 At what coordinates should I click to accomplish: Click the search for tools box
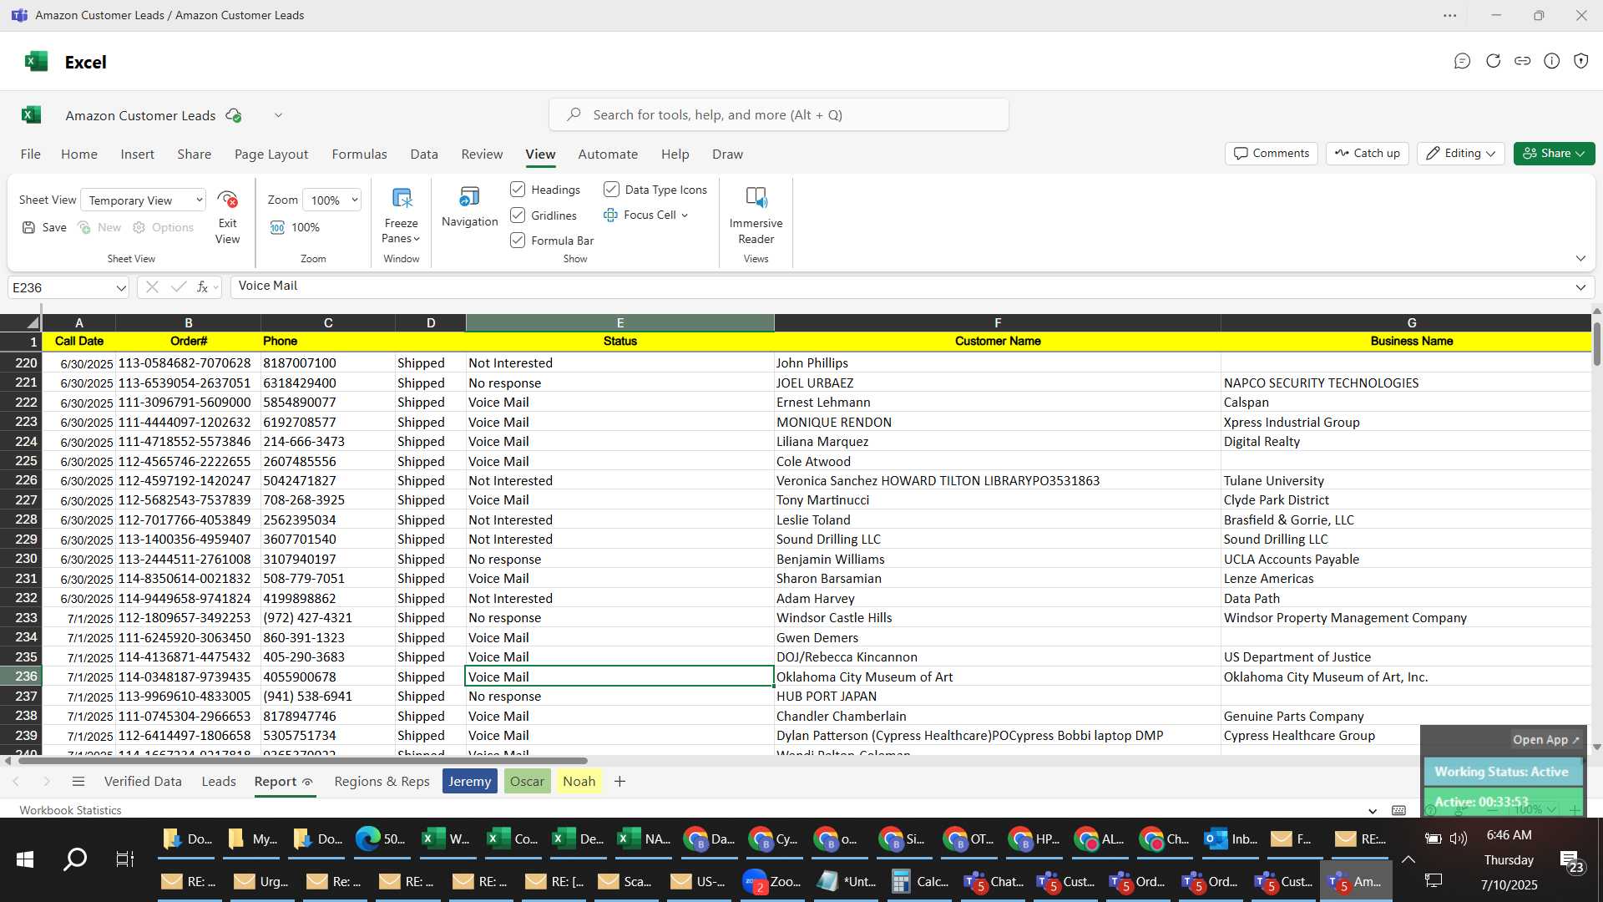point(778,115)
